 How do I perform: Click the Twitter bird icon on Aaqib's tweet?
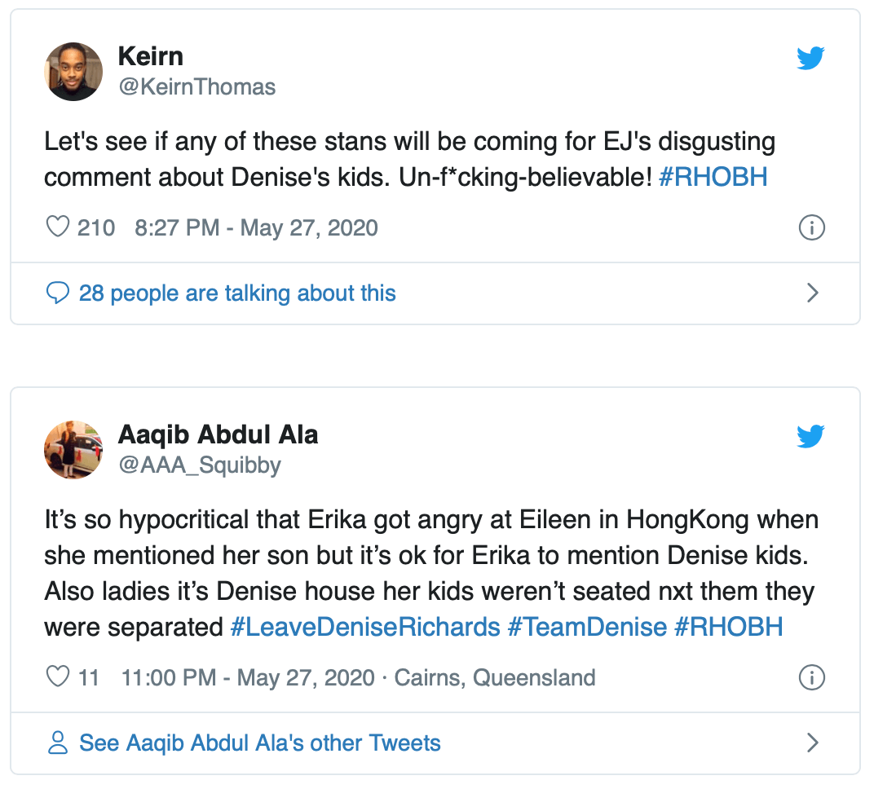pyautogui.click(x=810, y=436)
